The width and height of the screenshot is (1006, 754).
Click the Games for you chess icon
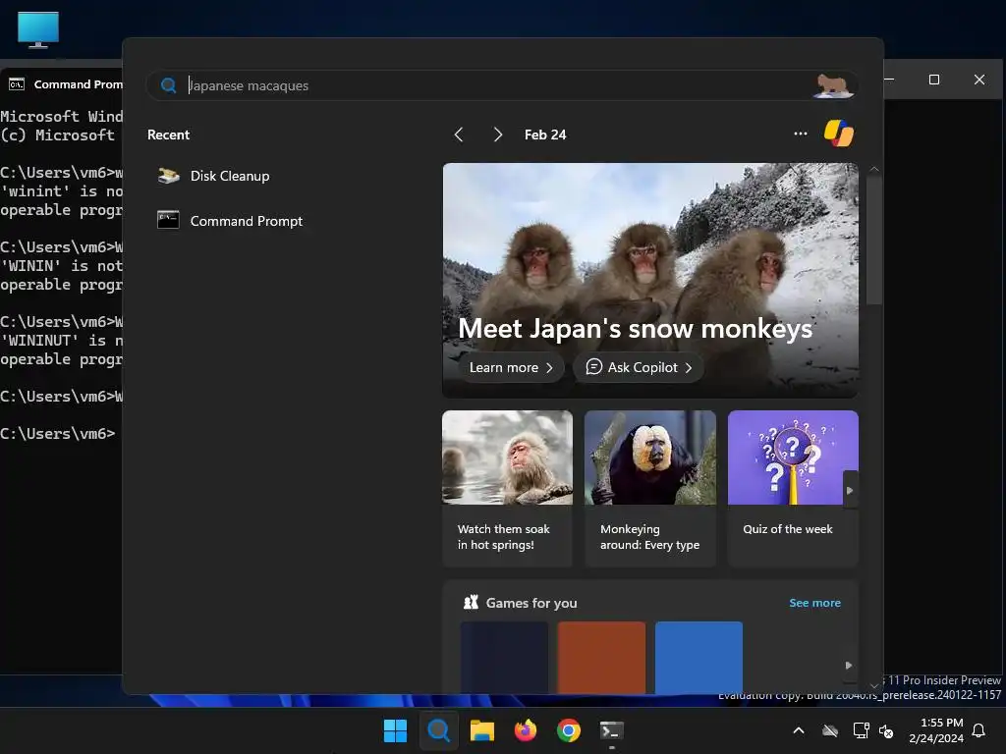(471, 602)
